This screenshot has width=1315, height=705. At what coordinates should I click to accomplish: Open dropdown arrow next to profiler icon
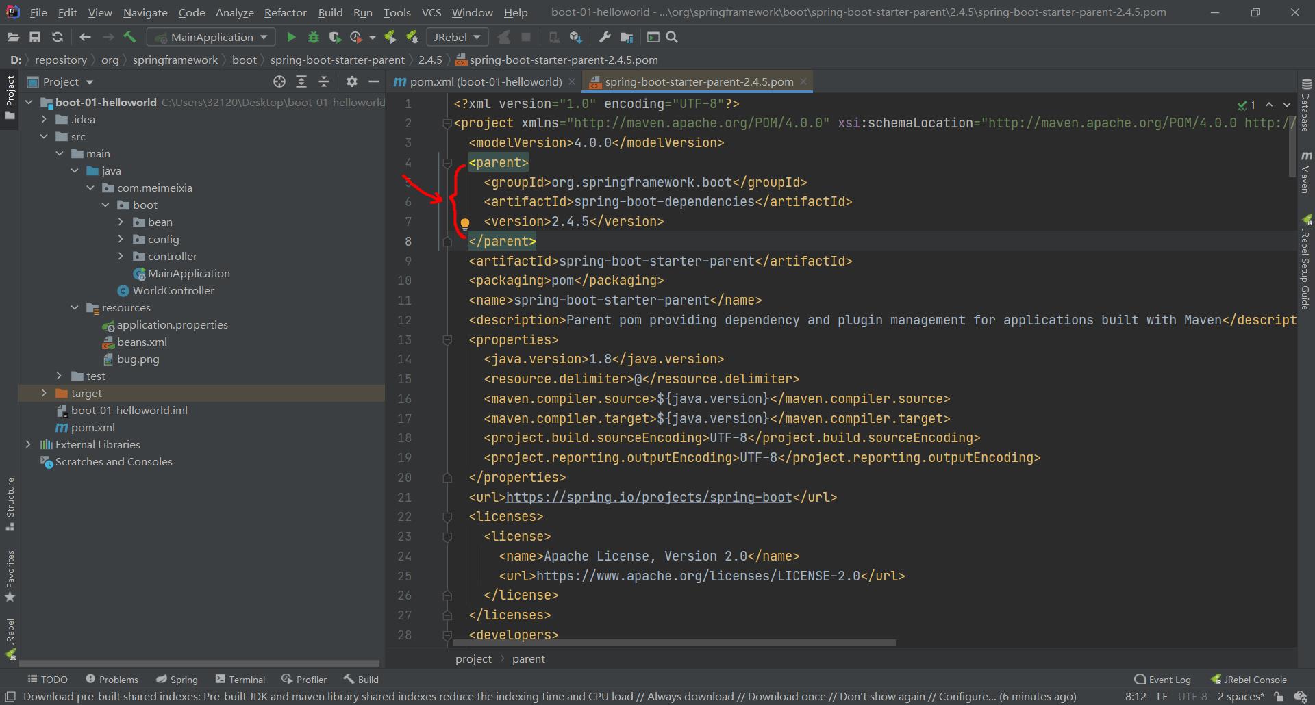[x=373, y=38]
